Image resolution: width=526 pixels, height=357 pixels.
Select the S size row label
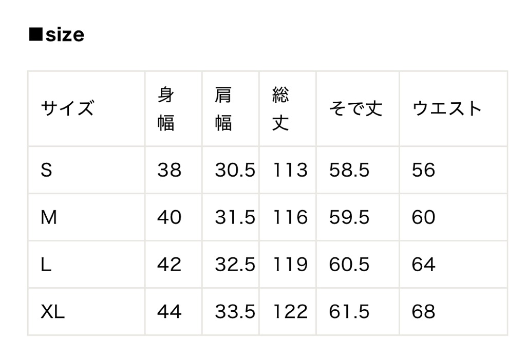(46, 170)
